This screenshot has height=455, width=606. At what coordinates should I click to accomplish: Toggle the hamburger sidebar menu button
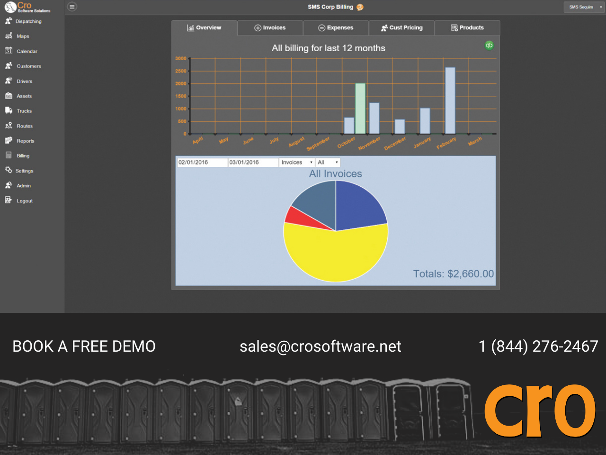point(72,7)
